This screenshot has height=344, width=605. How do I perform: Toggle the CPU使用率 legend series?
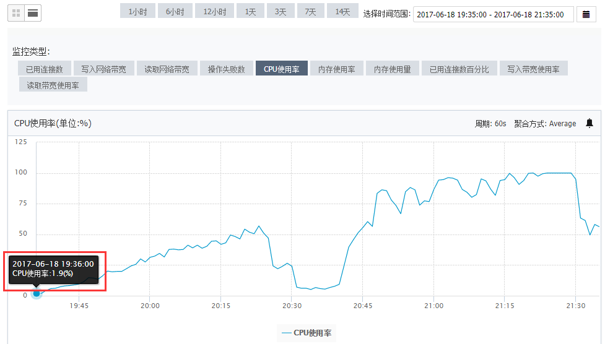[x=306, y=333]
